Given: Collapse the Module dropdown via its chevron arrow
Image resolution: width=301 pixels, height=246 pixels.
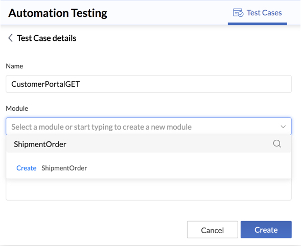Looking at the screenshot, I should 283,127.
